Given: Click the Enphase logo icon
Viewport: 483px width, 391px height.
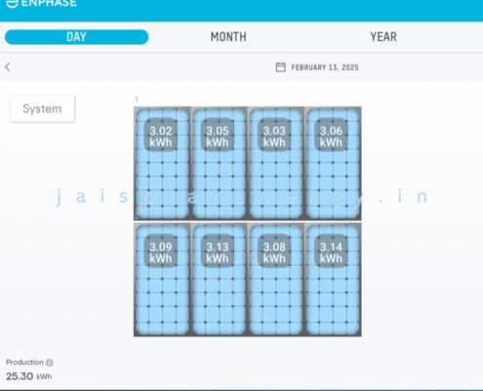Looking at the screenshot, I should pos(12,3).
